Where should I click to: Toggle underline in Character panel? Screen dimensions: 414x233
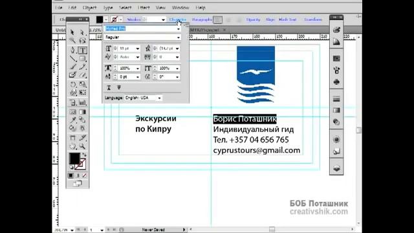tap(109, 87)
